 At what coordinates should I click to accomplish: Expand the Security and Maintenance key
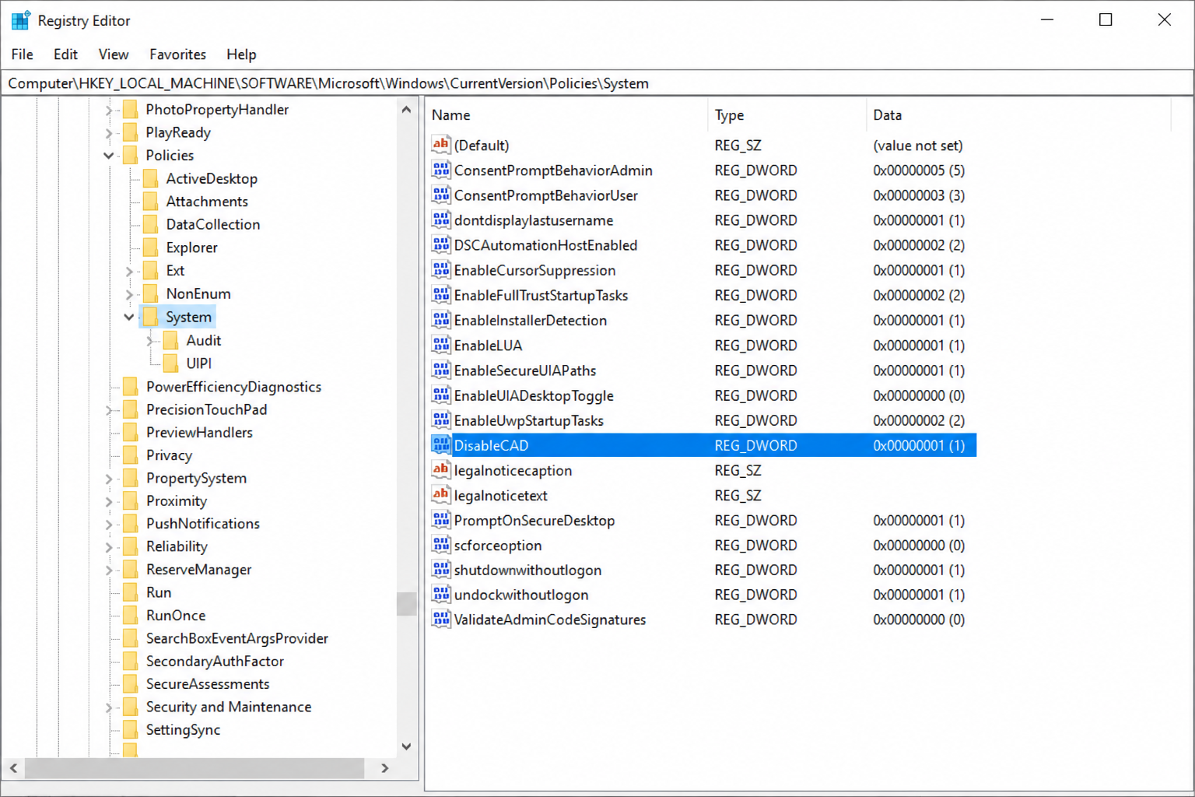pos(109,707)
